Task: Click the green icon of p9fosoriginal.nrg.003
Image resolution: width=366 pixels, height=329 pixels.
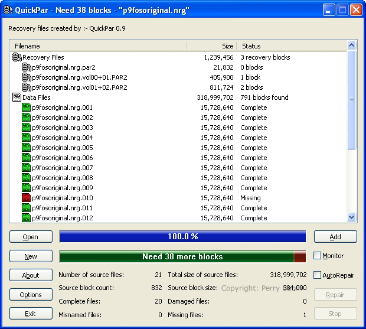Action: (26, 128)
